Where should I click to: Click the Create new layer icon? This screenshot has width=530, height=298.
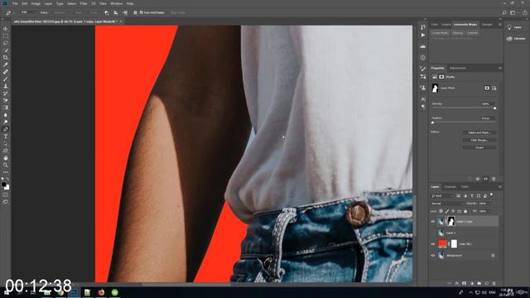pos(487,283)
